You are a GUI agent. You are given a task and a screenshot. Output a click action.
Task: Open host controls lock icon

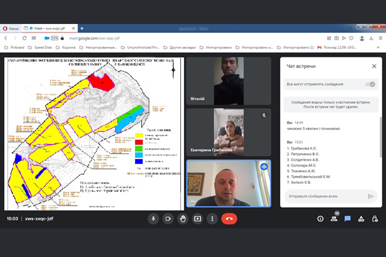[375, 218]
